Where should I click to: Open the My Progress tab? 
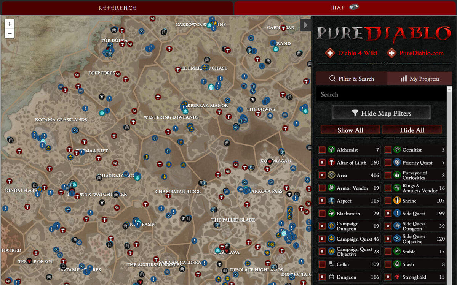tap(420, 79)
